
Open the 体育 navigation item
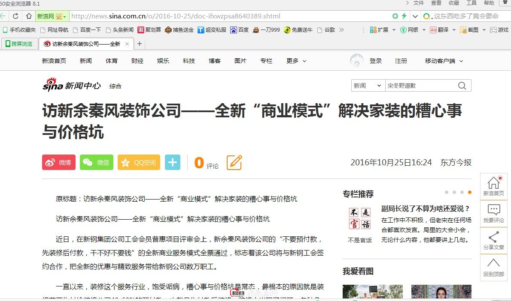click(112, 61)
